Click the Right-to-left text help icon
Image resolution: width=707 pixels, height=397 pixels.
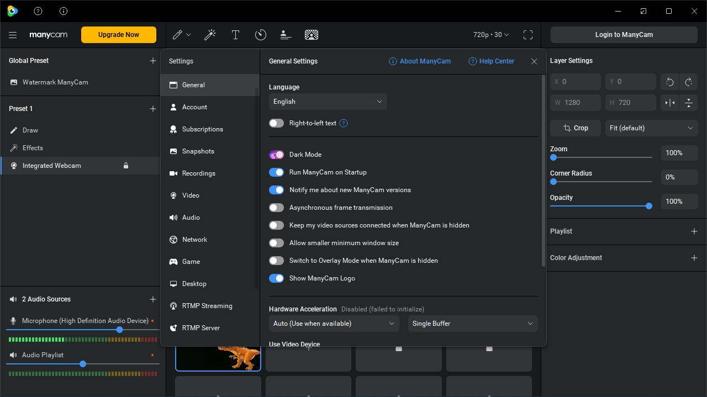tap(344, 123)
